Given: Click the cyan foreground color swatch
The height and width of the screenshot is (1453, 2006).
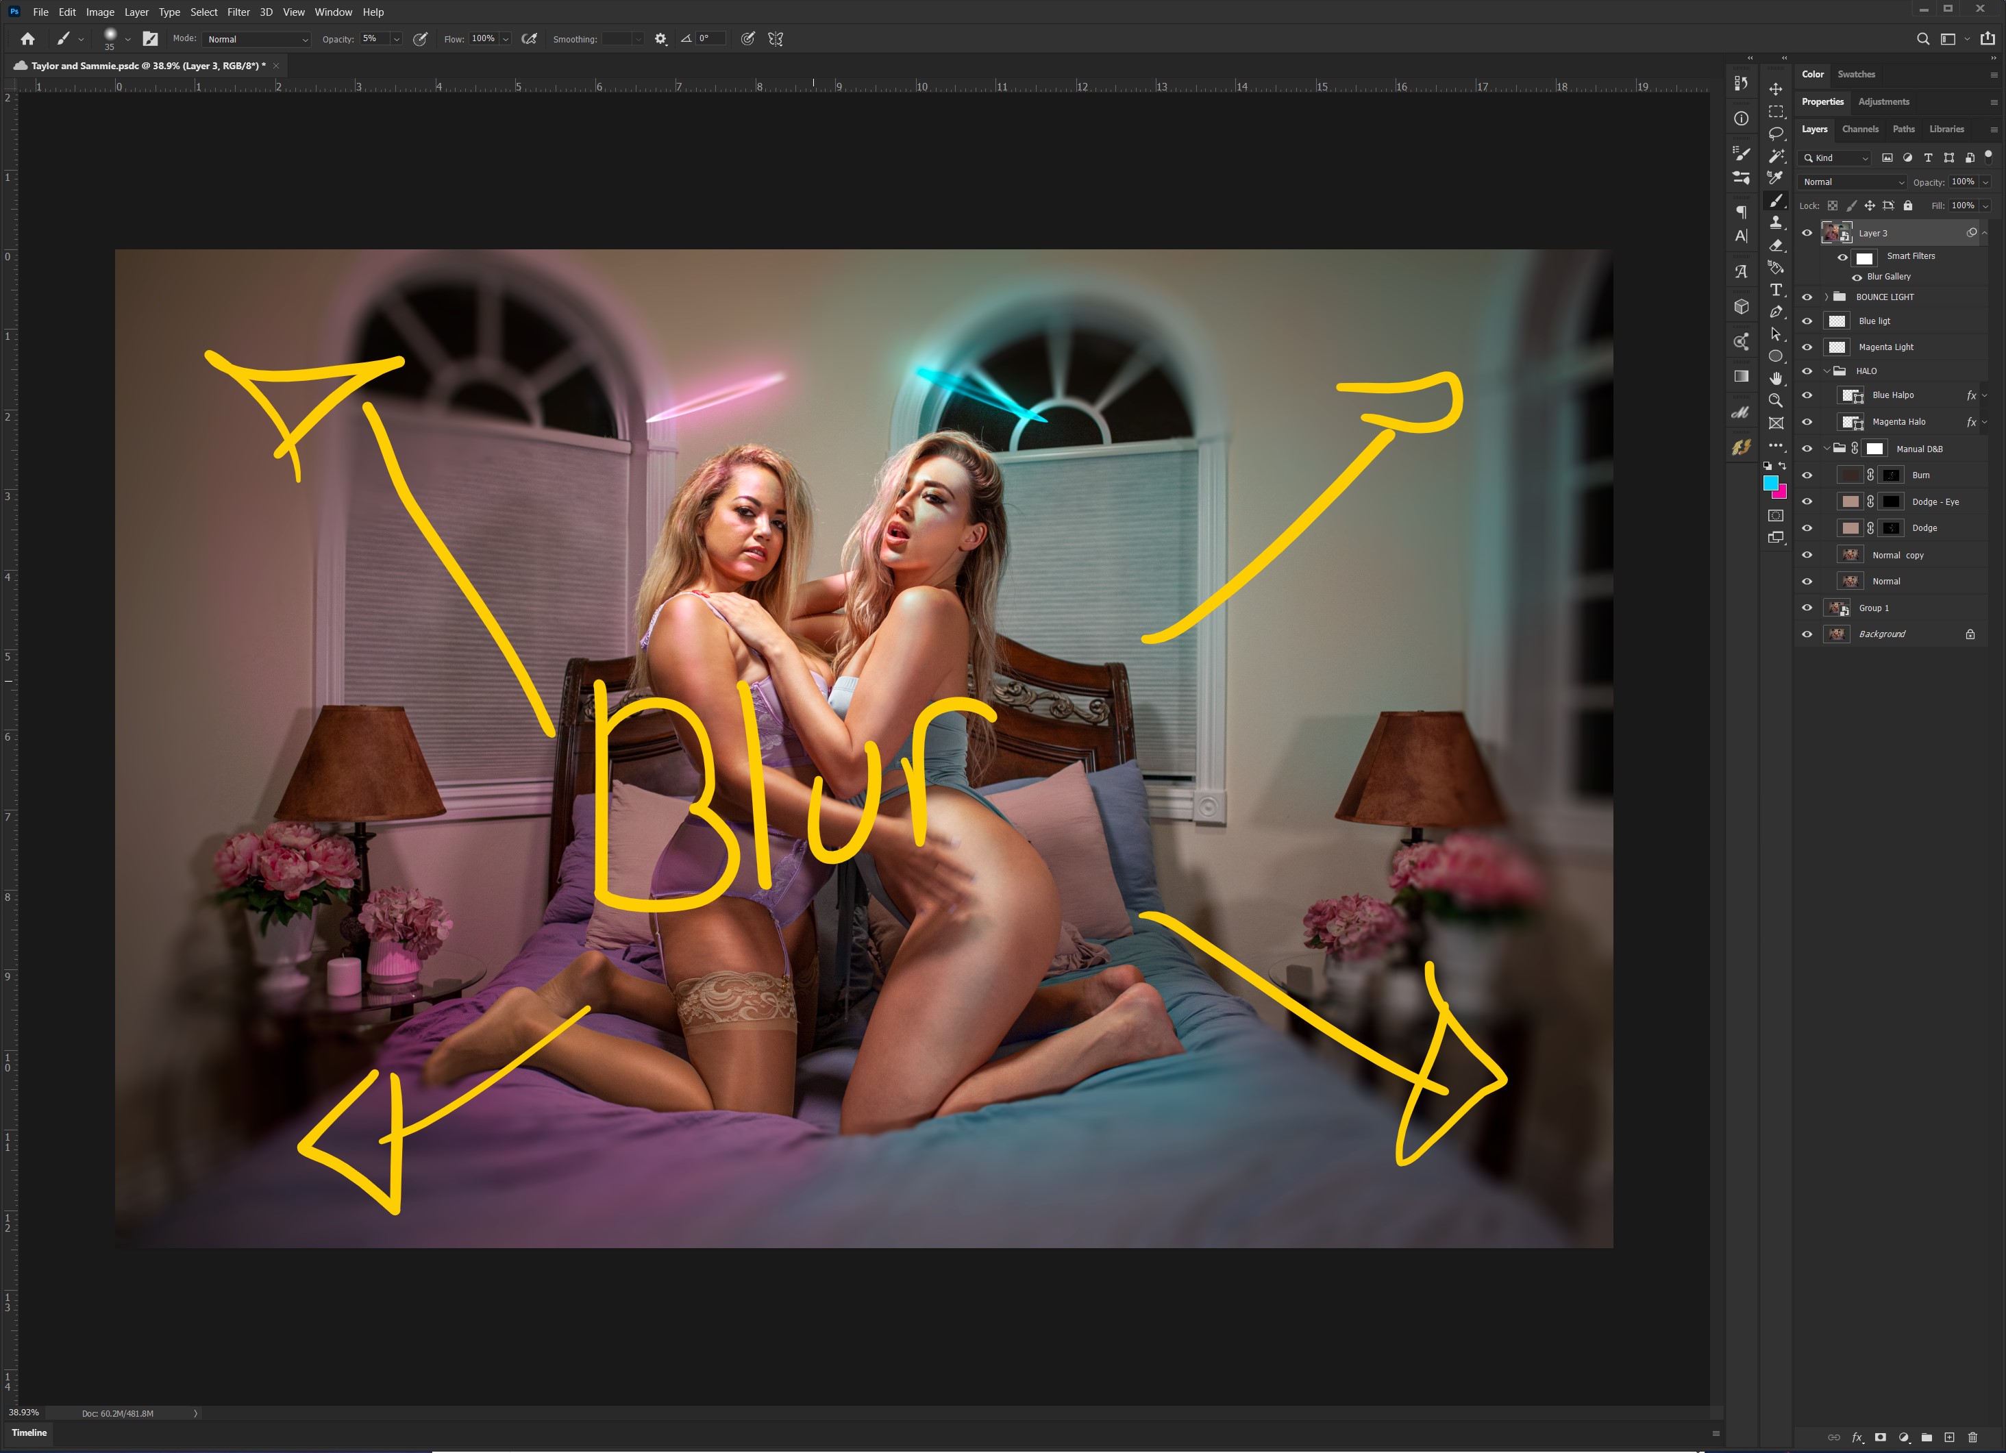Looking at the screenshot, I should [x=1770, y=483].
